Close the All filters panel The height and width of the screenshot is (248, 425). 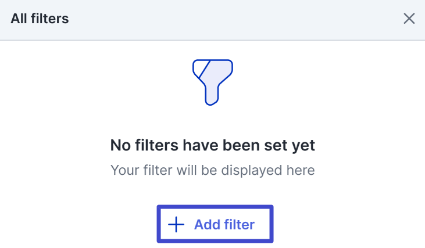(409, 19)
